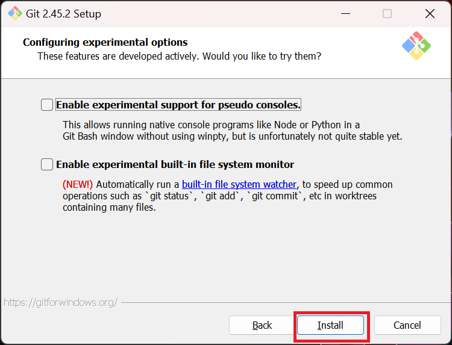Click the "Git 2.45.2 Setup" window title
This screenshot has width=452, height=345.
point(64,13)
